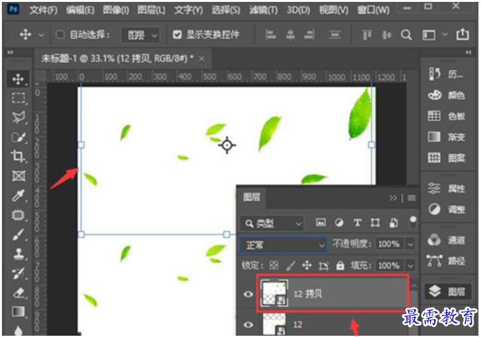Open the 窗口(W) menu

[x=373, y=10]
